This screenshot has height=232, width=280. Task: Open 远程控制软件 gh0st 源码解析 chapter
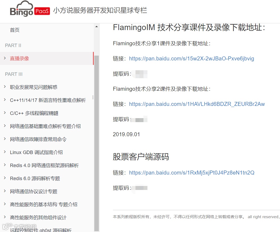pos(41,230)
